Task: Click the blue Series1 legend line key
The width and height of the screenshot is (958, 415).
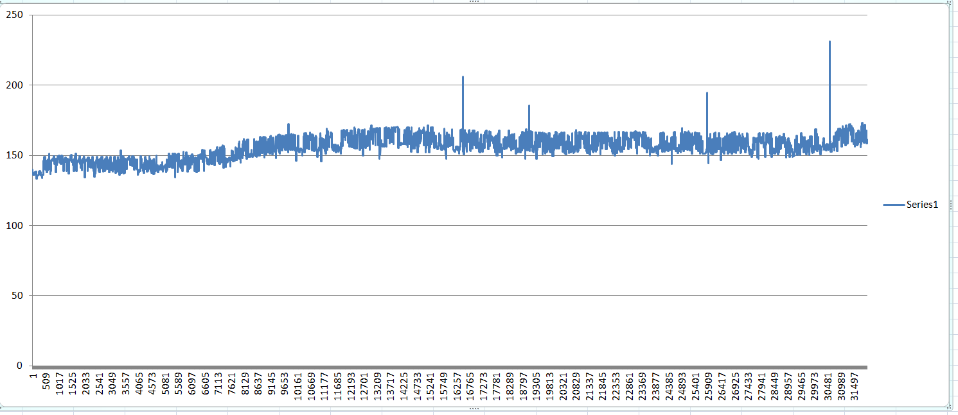Action: [x=894, y=205]
